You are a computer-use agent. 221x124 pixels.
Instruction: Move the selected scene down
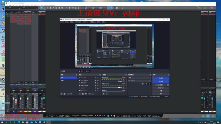[x=71, y=94]
